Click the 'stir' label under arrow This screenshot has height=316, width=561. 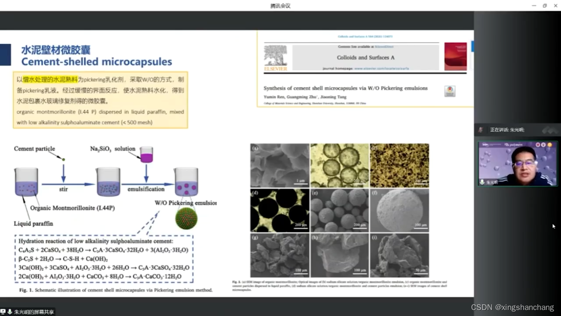point(64,189)
